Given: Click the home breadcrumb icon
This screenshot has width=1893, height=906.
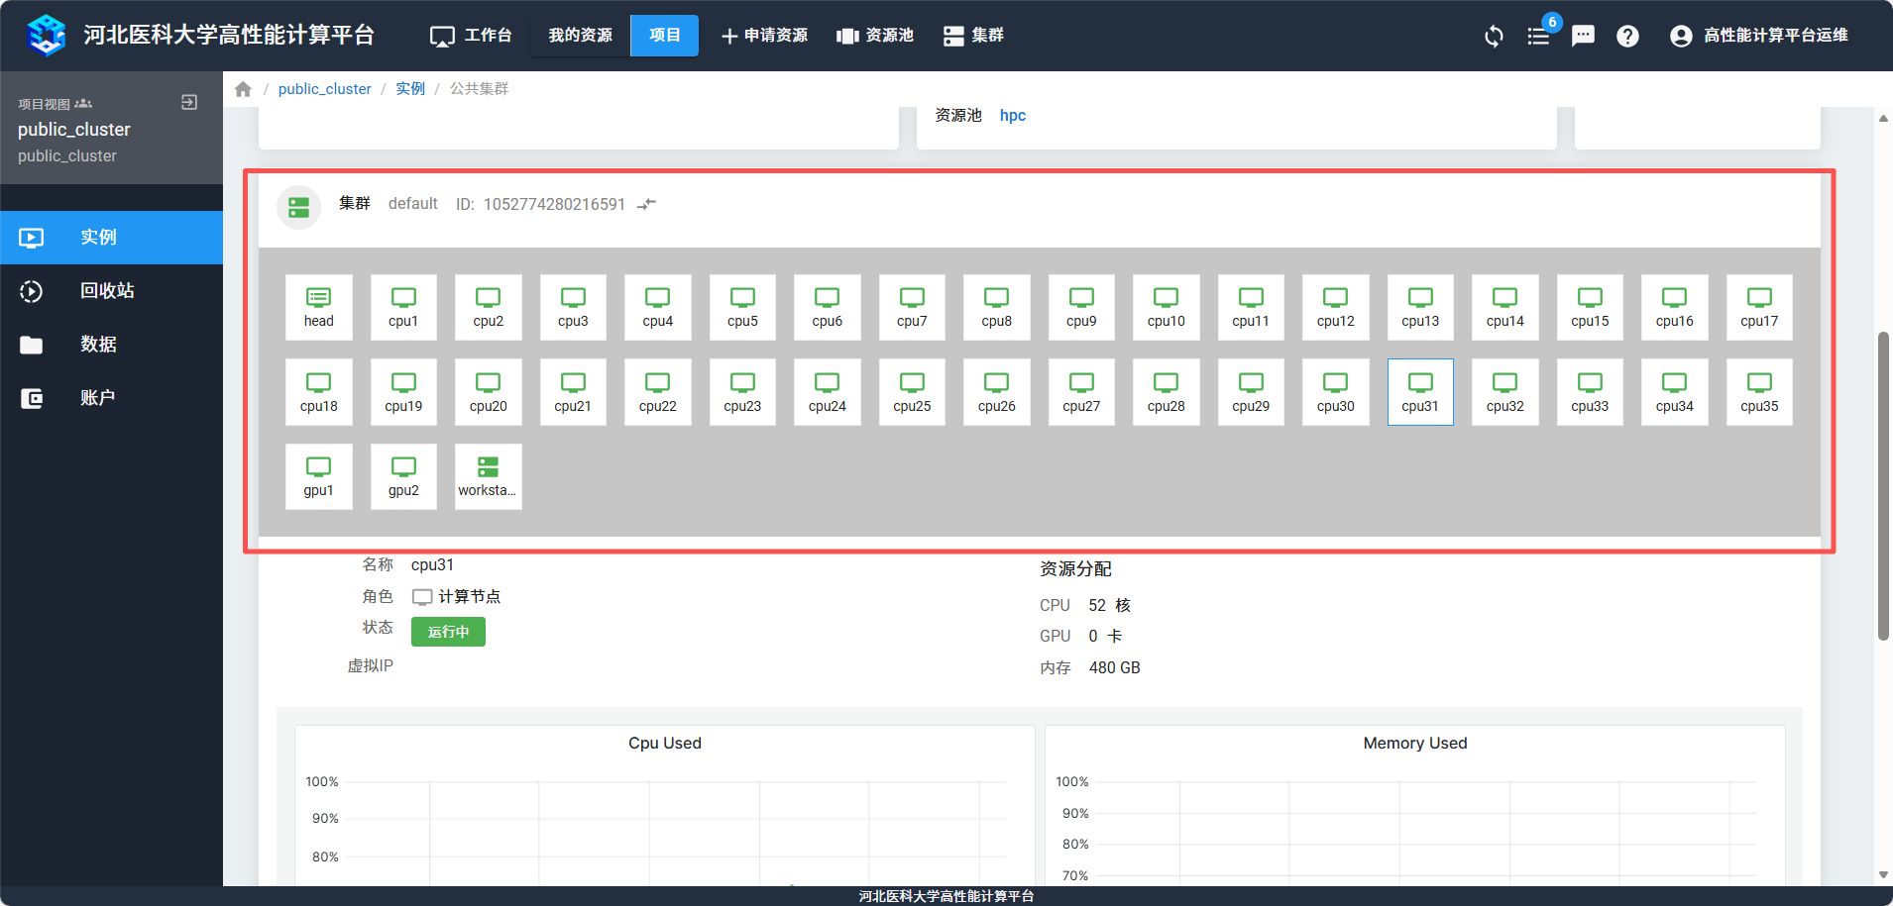Looking at the screenshot, I should [x=243, y=89].
